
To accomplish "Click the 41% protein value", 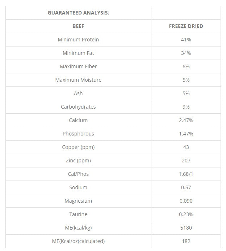I will (x=186, y=40).
